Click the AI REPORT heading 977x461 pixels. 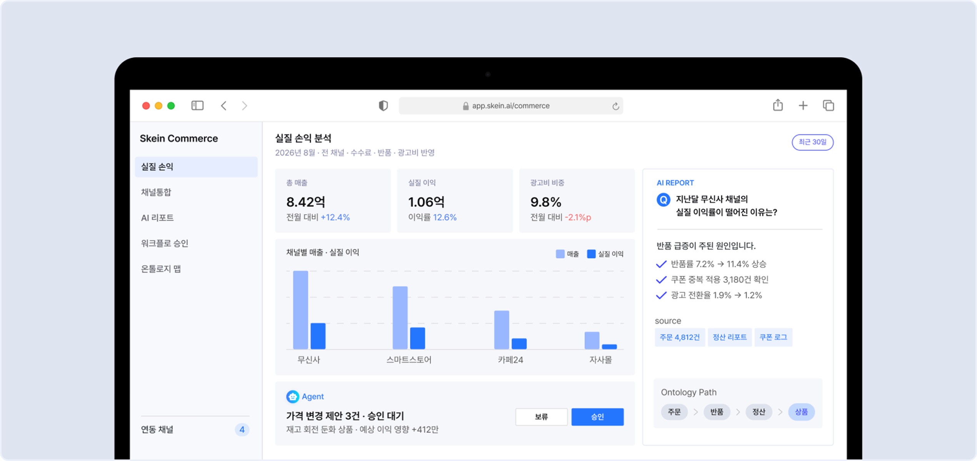(675, 183)
